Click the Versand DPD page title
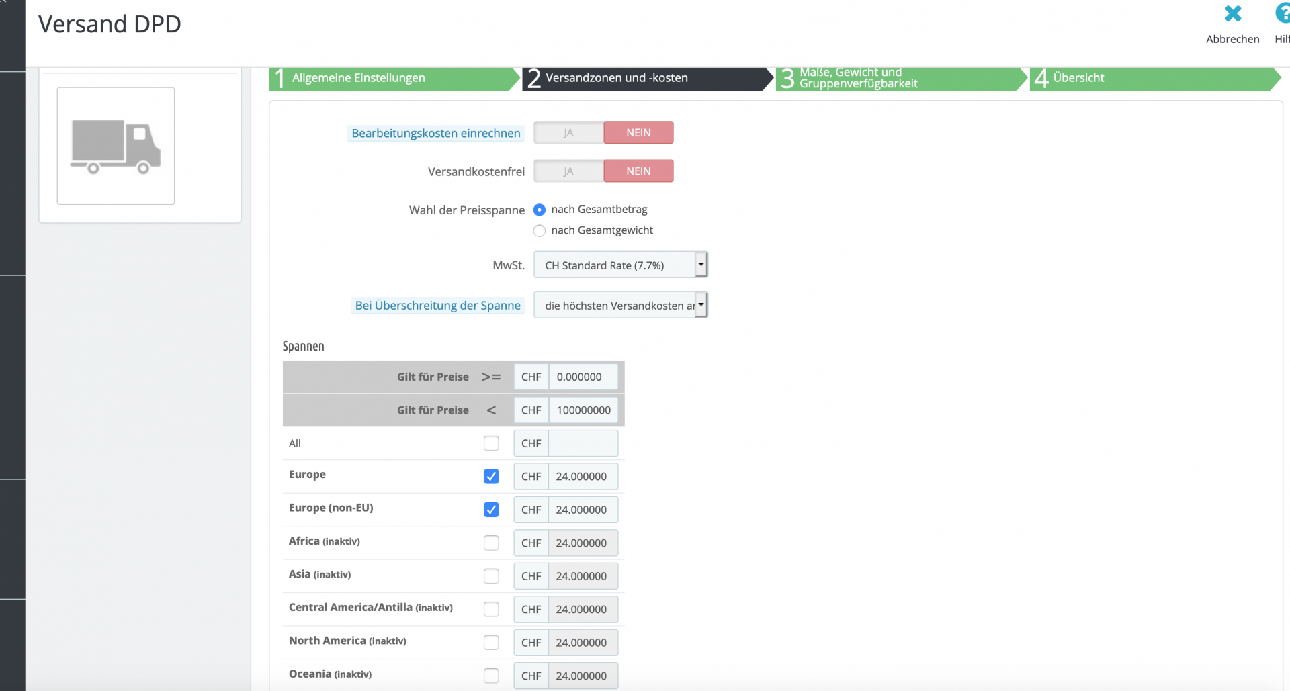The width and height of the screenshot is (1290, 691). [110, 24]
